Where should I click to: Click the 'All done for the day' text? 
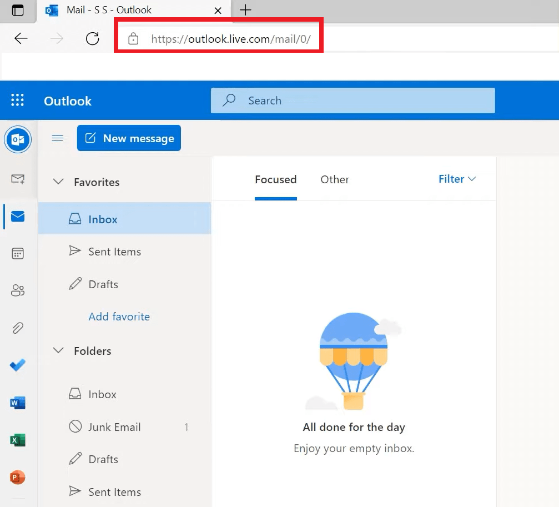click(354, 427)
